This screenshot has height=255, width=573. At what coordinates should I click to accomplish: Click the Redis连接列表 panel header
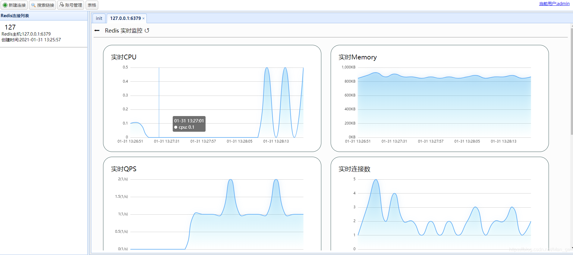coord(44,16)
